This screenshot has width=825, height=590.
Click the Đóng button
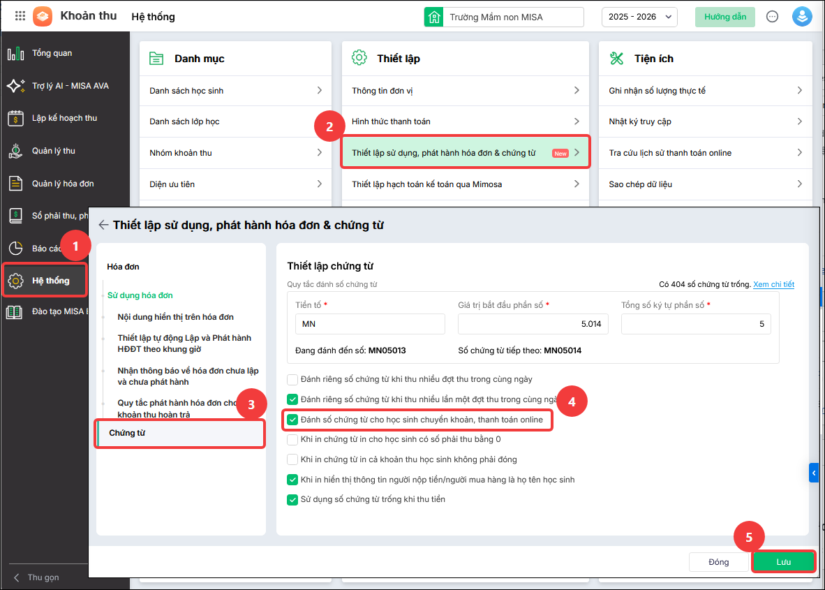(719, 562)
